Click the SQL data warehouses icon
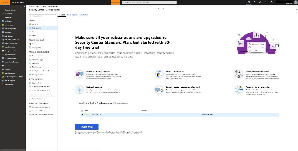This screenshot has width=298, height=151. 3,40
